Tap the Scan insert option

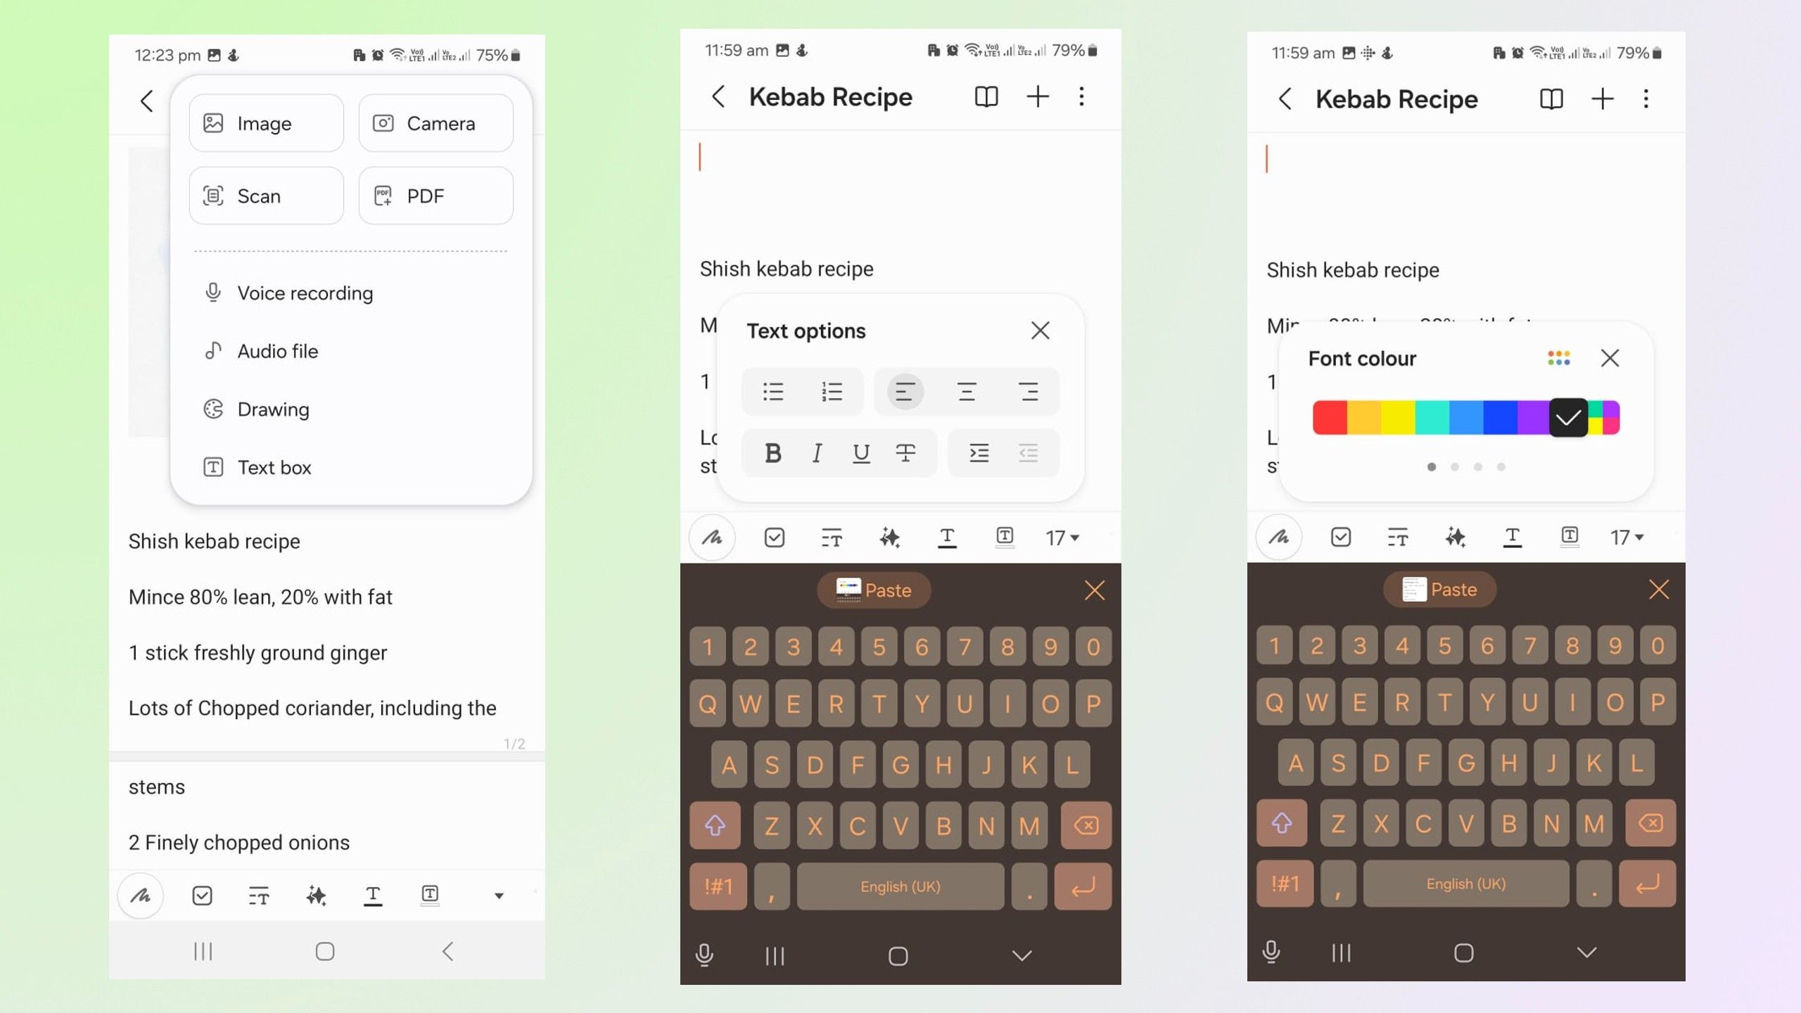[x=266, y=196]
